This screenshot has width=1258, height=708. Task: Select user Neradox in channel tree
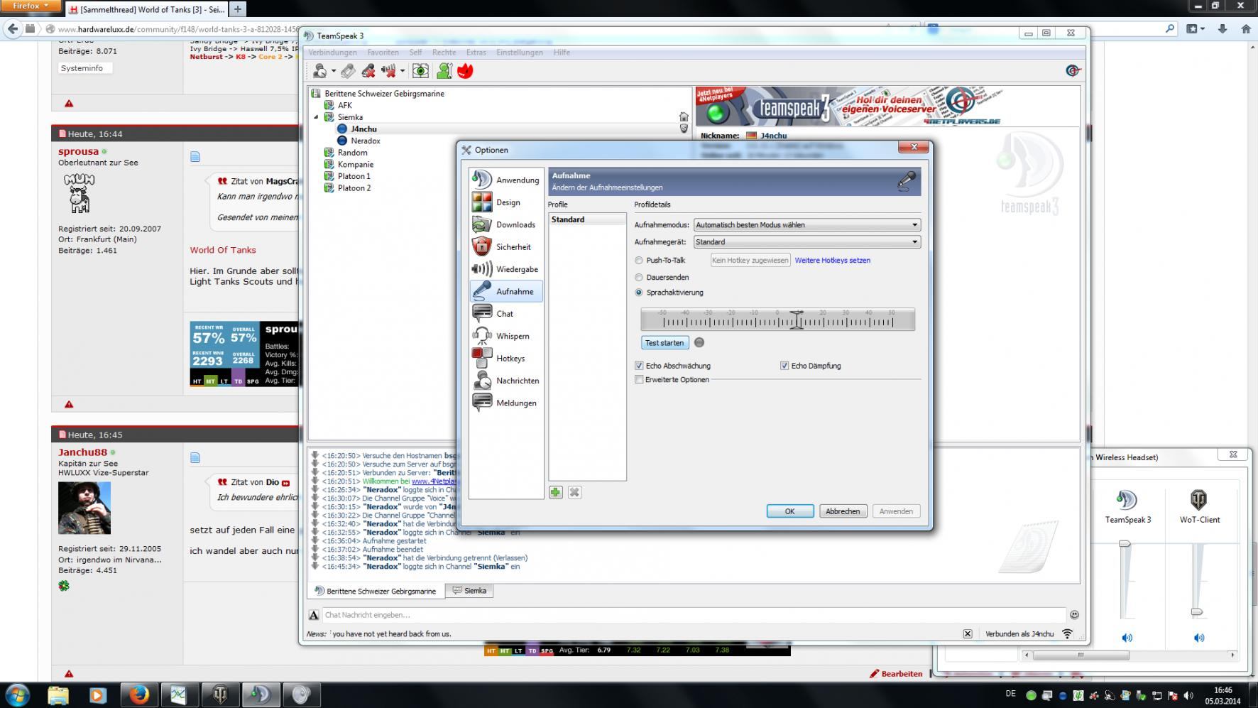point(365,141)
